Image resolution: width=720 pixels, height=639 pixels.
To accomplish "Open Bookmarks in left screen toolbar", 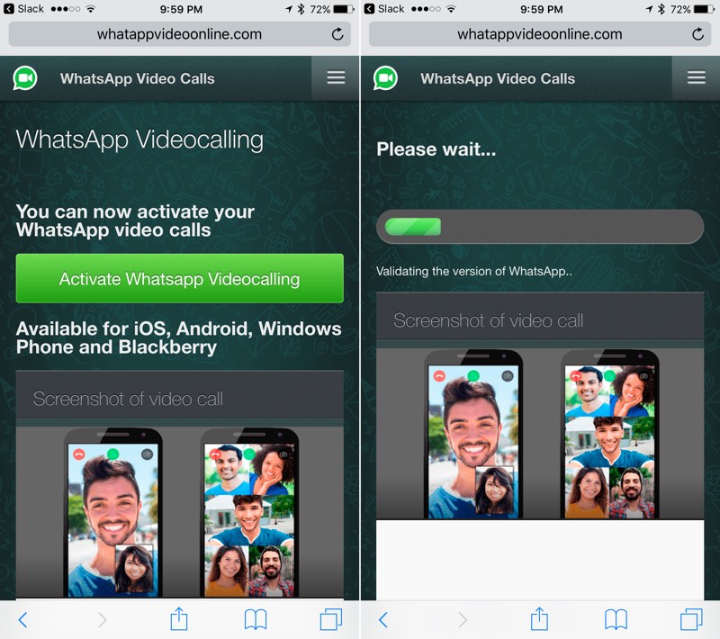I will pos(256,619).
